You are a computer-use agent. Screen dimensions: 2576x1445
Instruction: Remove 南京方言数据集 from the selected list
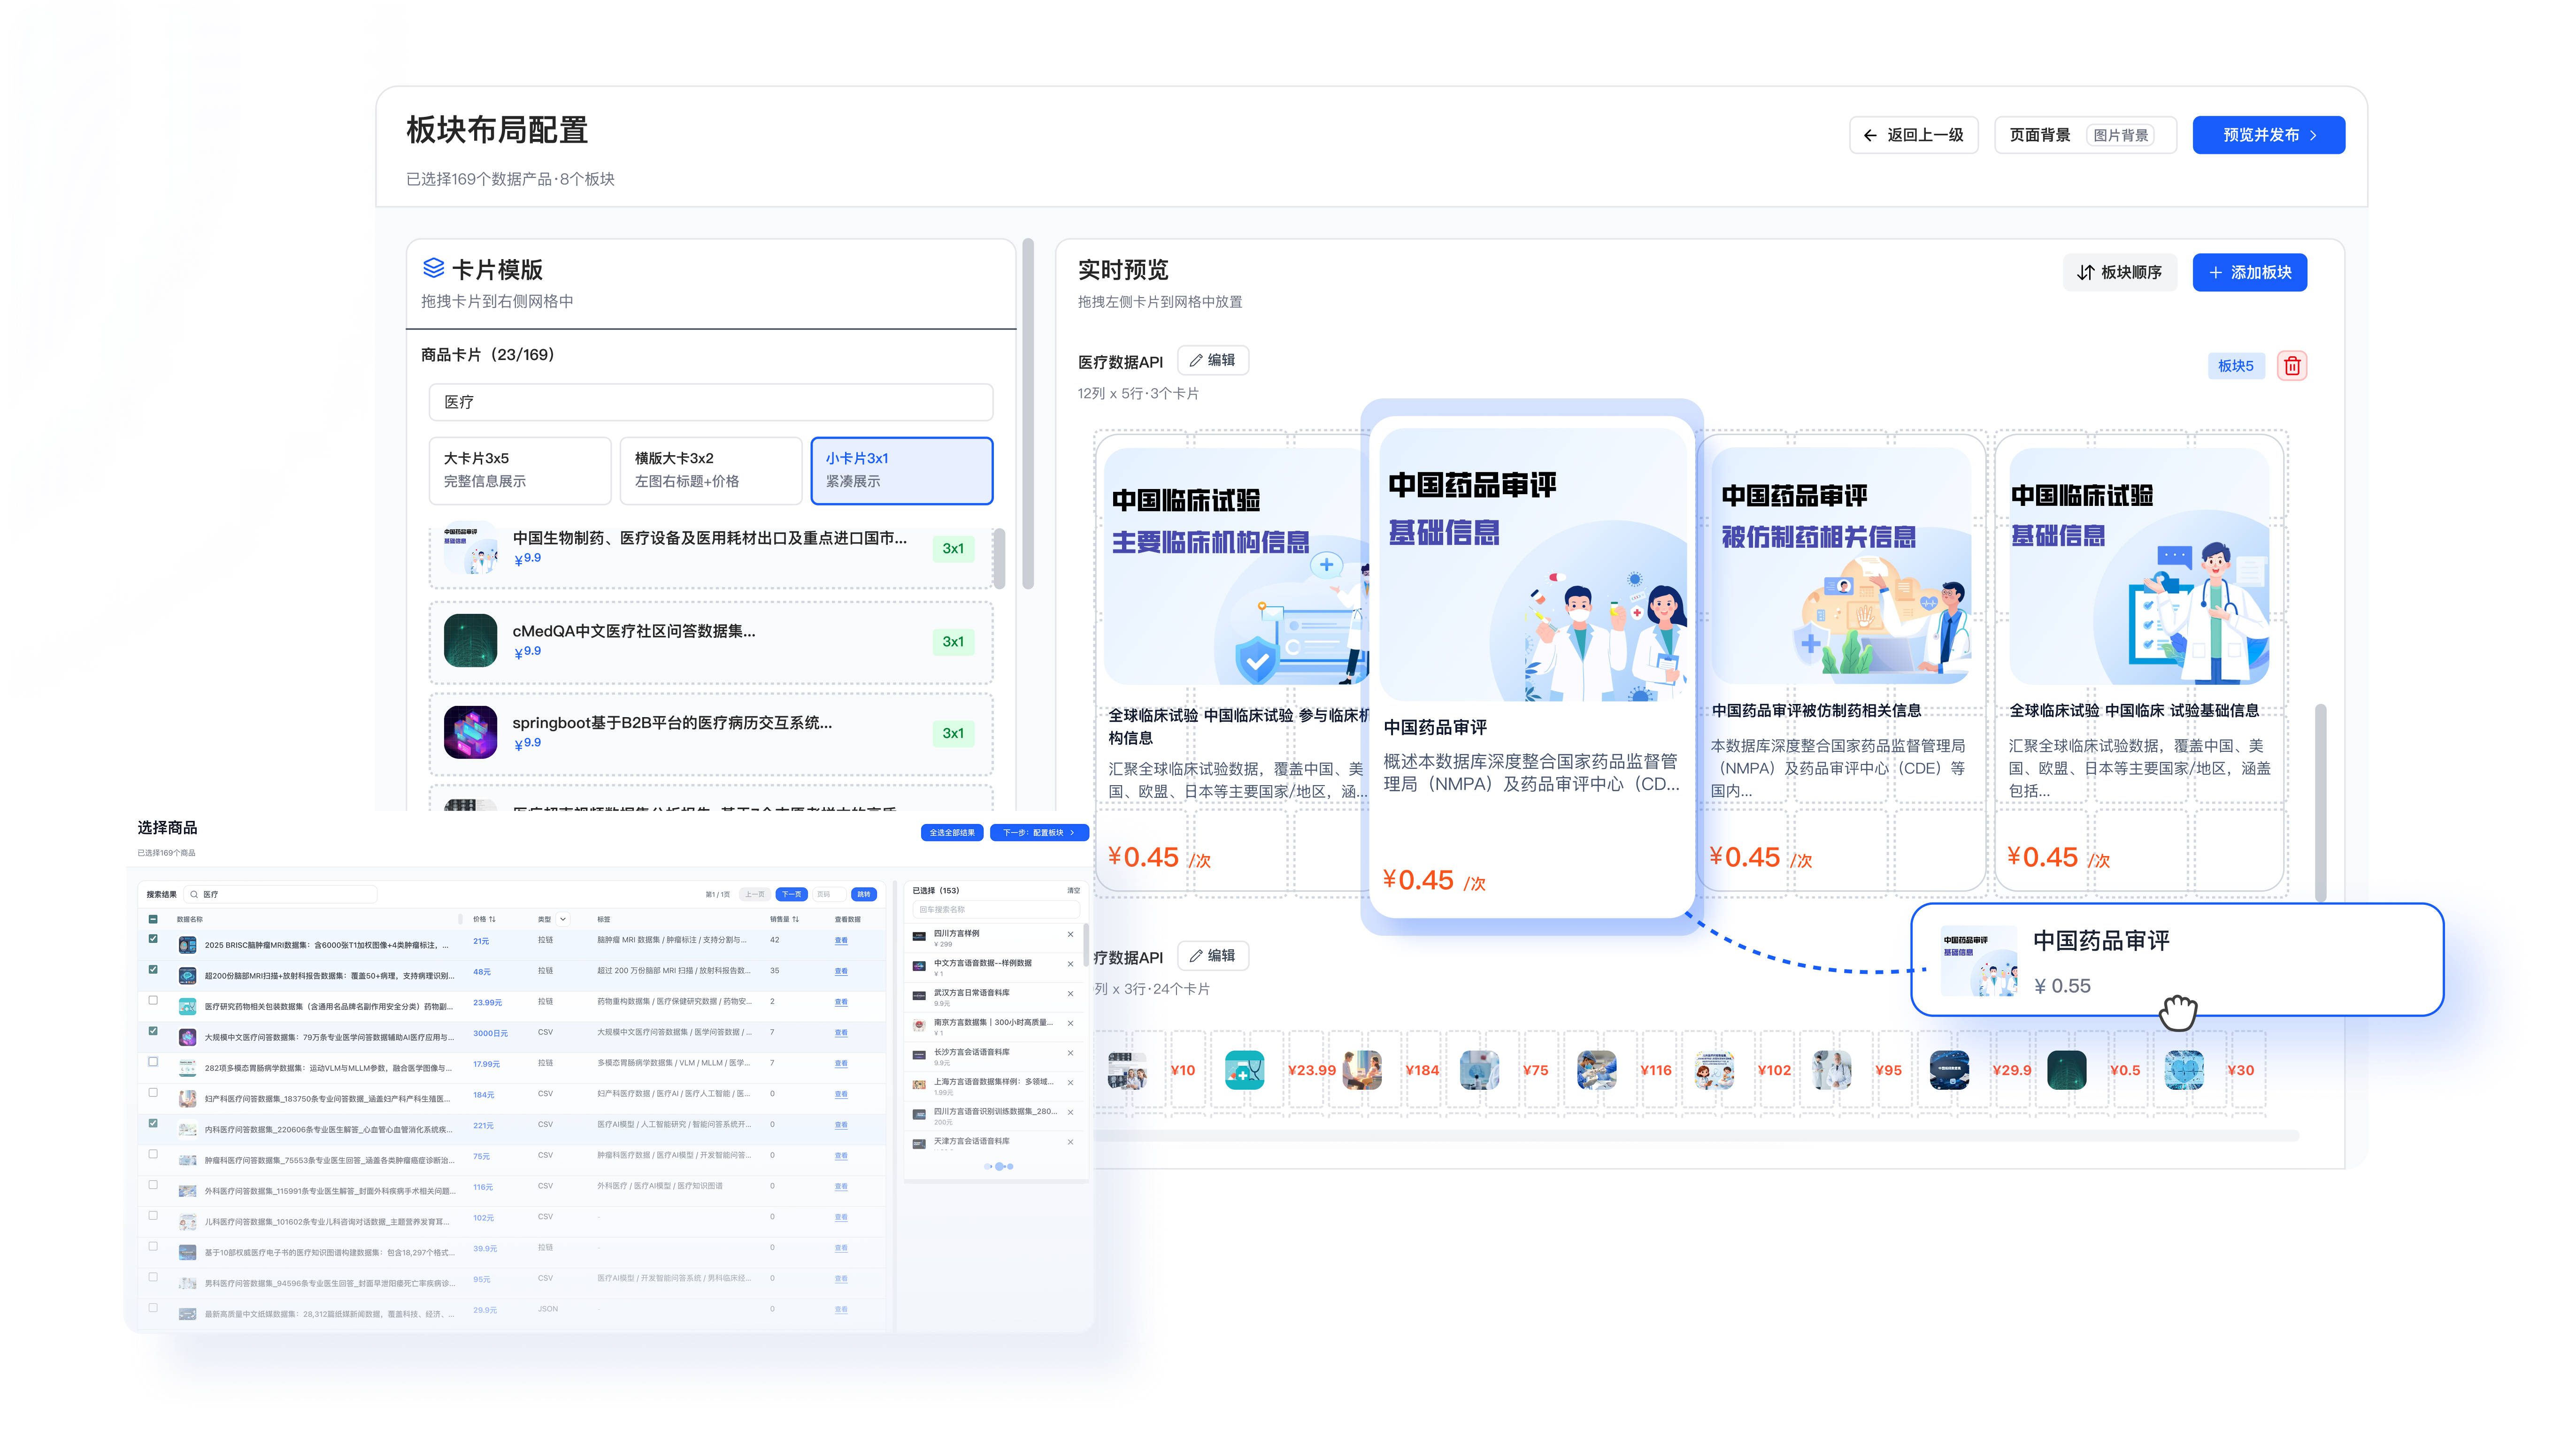(1070, 1023)
